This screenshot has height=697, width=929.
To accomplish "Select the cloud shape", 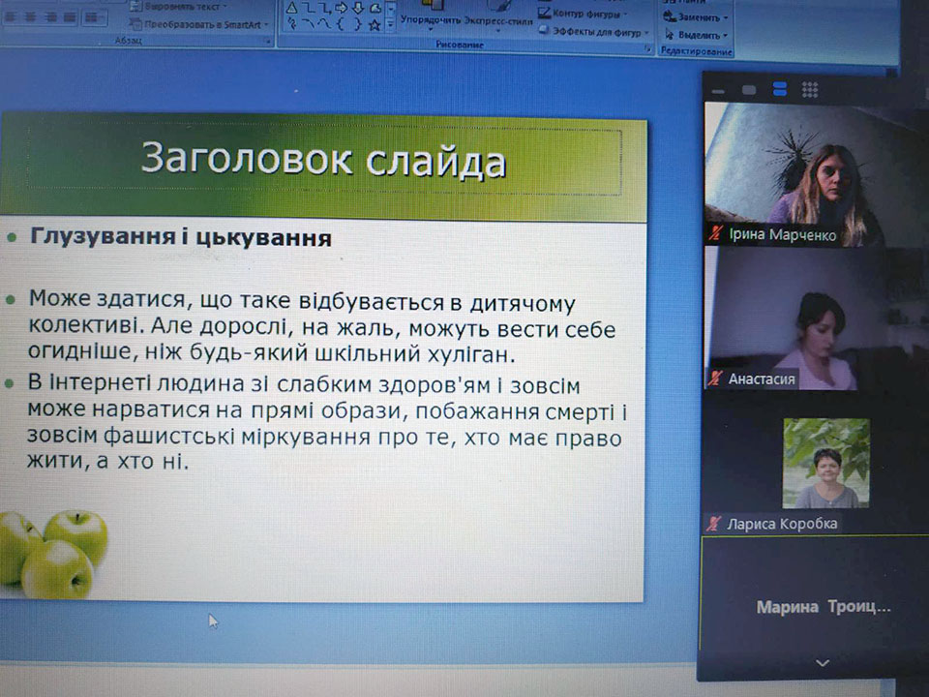I will tap(375, 9).
